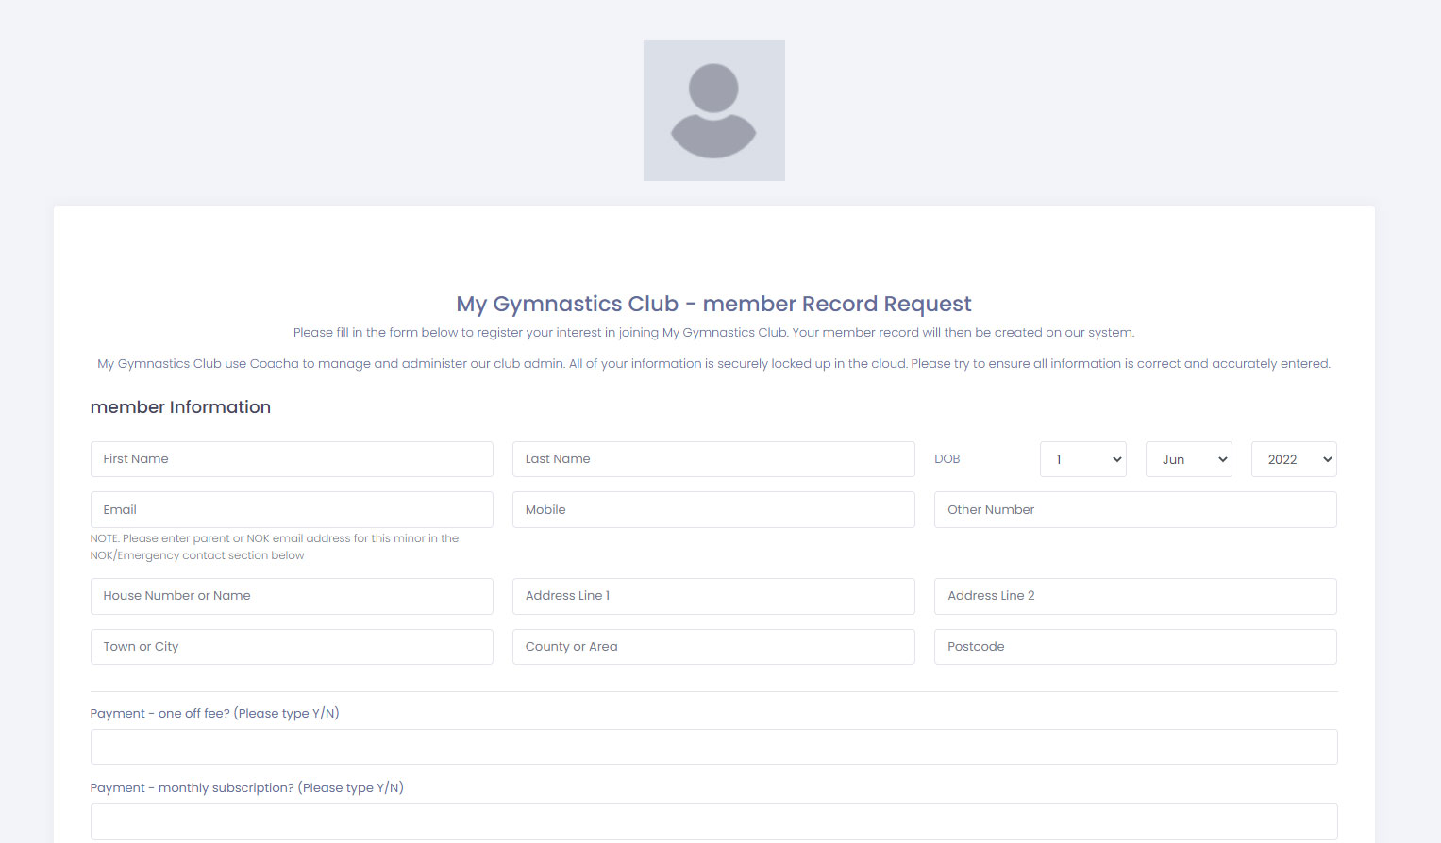Image resolution: width=1441 pixels, height=843 pixels.
Task: Focus the Postcode input field
Action: point(1135,647)
